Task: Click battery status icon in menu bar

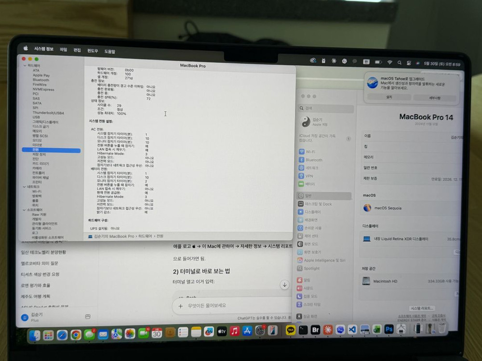Action: pyautogui.click(x=378, y=62)
